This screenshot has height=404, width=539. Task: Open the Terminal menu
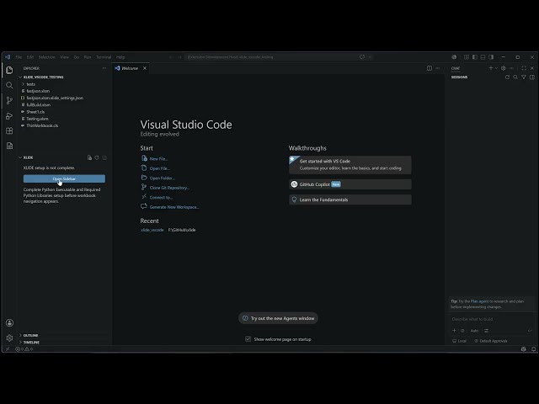tap(104, 57)
